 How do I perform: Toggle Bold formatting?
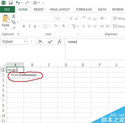coord(24,26)
